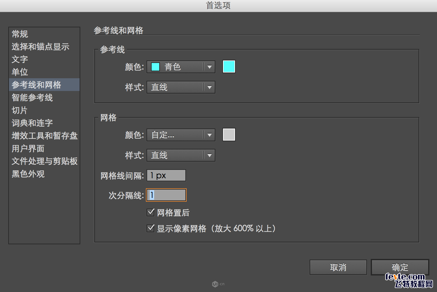437x292 pixels.
Task: Open 增效工具和暂存盘 preferences
Action: click(x=44, y=136)
